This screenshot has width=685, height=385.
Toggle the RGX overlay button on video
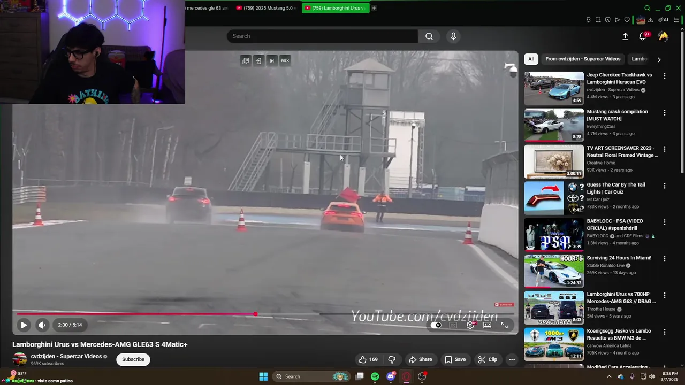285,60
